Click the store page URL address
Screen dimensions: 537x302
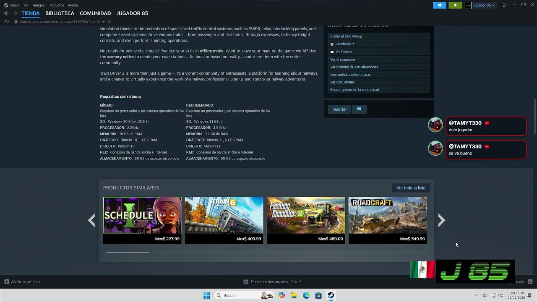[x=65, y=21]
